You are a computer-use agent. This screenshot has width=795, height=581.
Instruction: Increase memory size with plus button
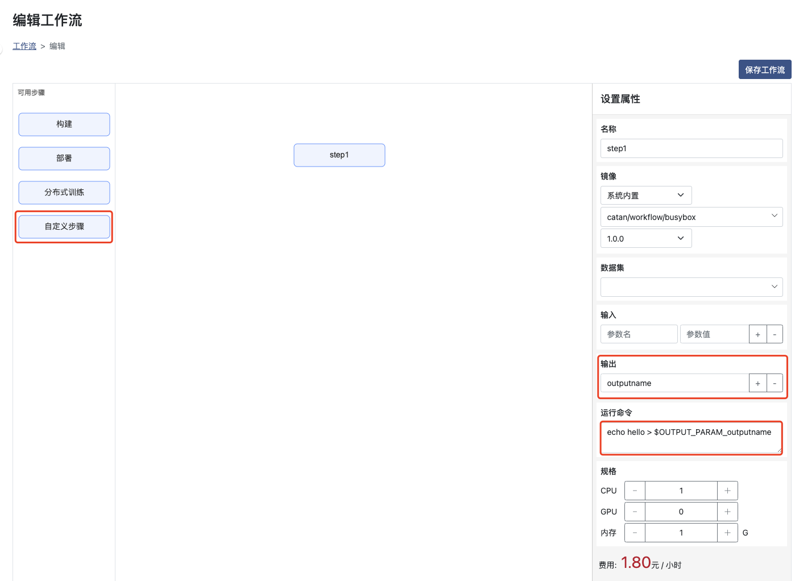[x=727, y=533]
